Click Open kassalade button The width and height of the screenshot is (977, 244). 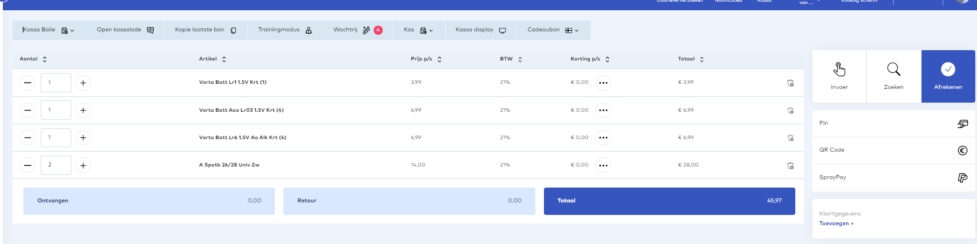click(x=125, y=30)
